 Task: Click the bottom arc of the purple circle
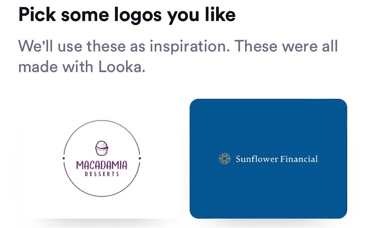102,196
